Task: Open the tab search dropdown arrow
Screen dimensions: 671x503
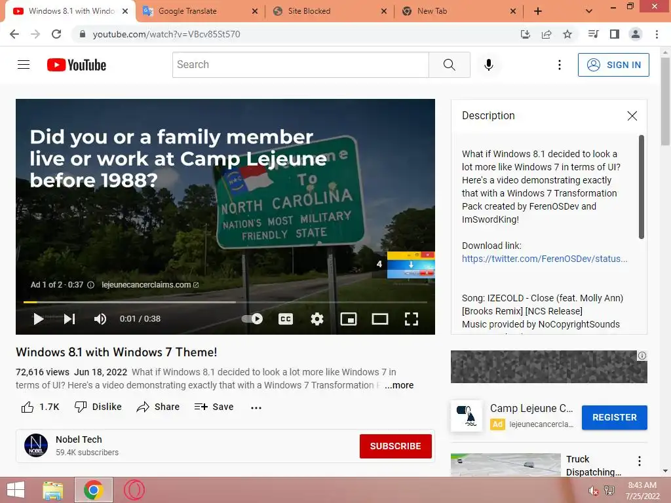Action: [589, 12]
